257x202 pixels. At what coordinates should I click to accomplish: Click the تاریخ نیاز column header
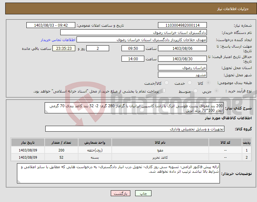tap(28, 142)
